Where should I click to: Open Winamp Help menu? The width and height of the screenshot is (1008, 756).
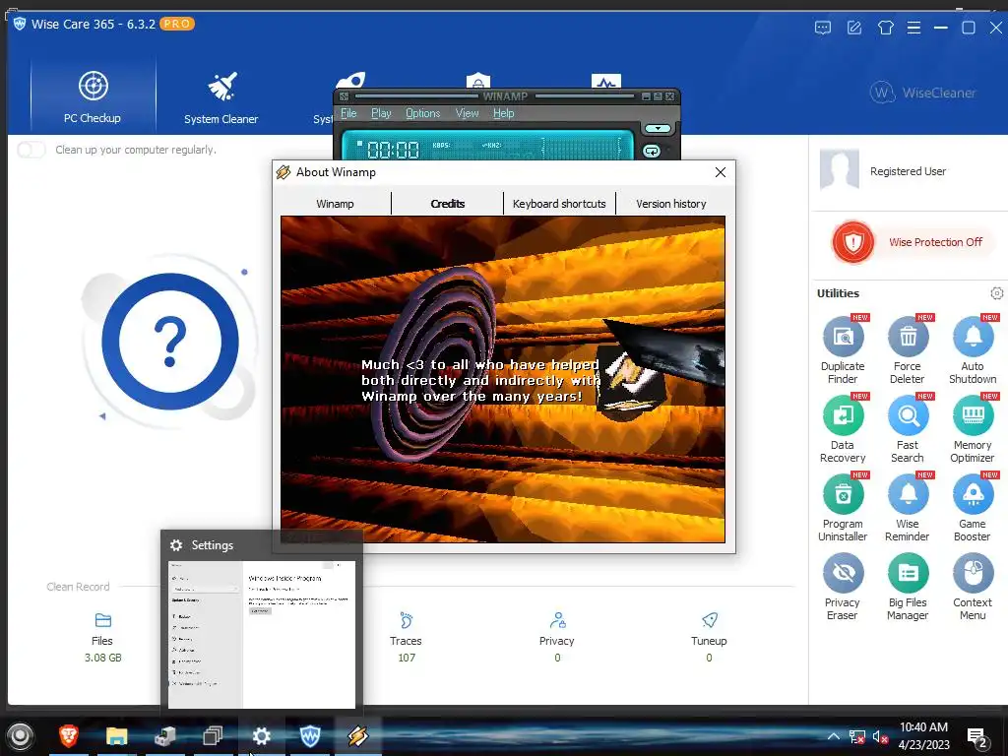(x=503, y=113)
